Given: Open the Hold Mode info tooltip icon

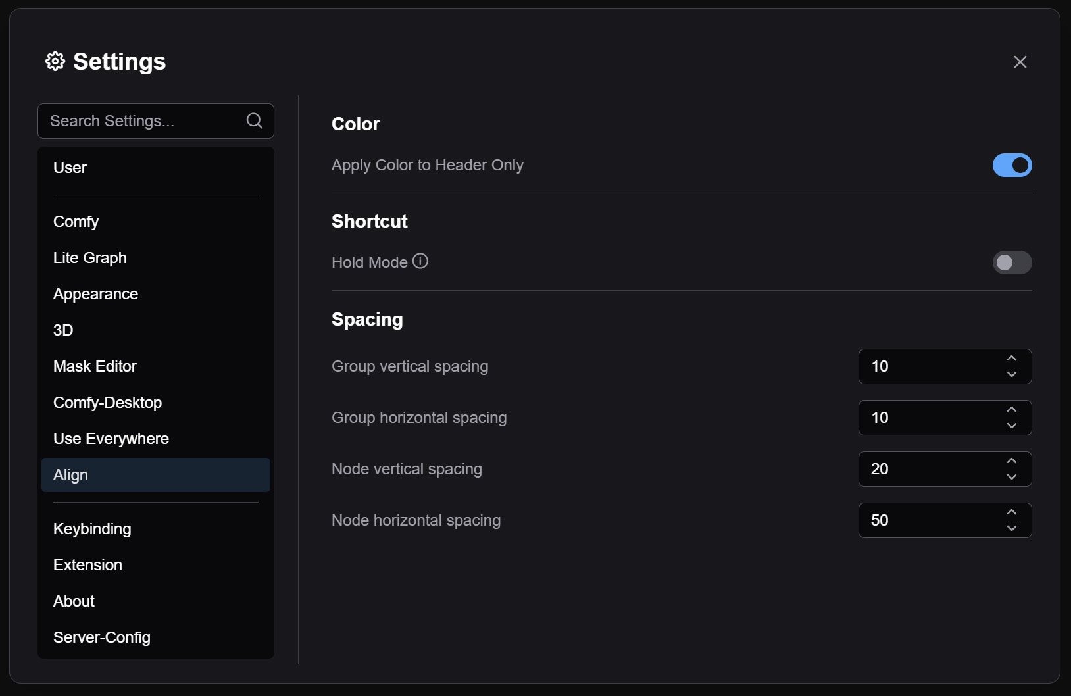Looking at the screenshot, I should (420, 261).
